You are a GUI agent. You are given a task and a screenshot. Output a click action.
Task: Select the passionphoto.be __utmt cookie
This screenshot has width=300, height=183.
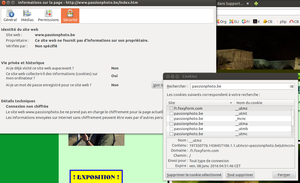(188, 114)
